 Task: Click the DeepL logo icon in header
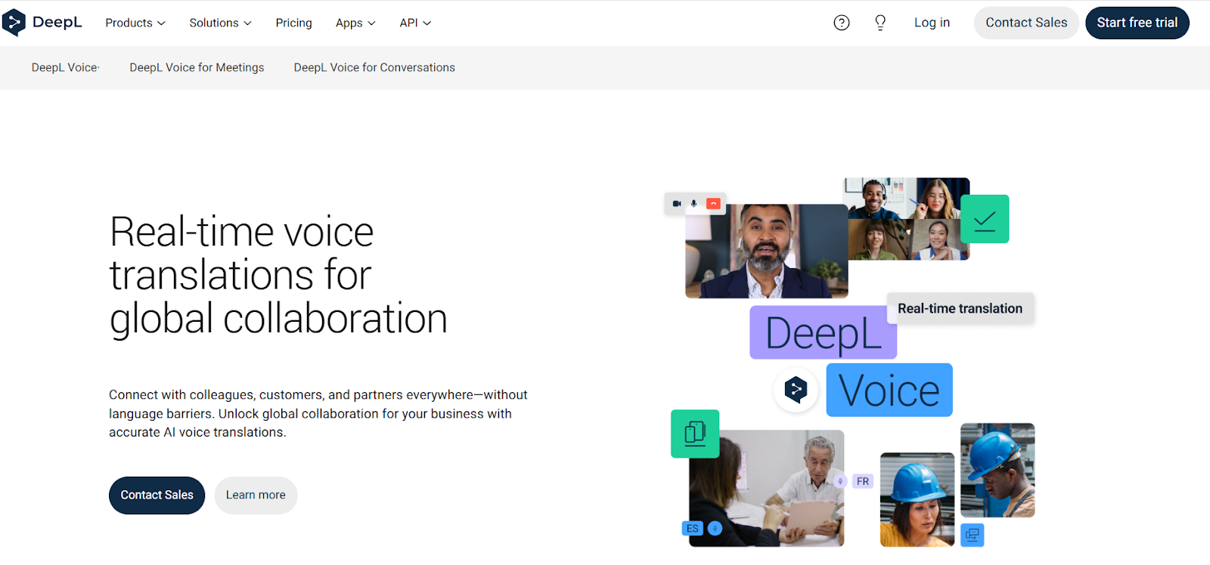point(14,23)
